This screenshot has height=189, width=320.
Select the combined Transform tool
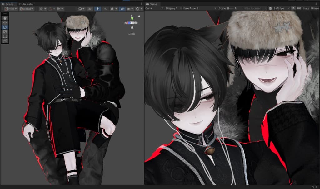point(5,41)
